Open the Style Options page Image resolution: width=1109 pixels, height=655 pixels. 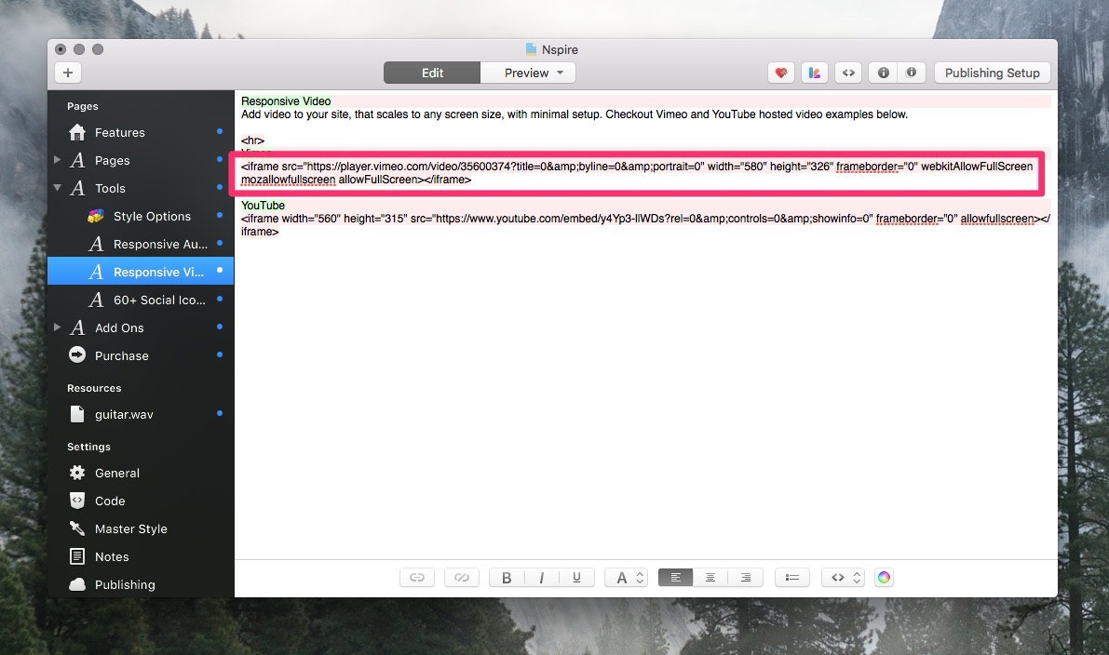141,216
